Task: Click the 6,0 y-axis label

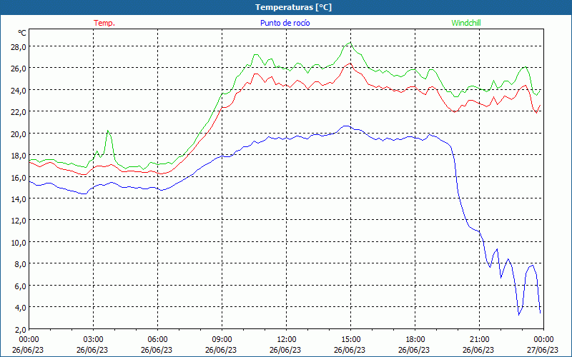Action: click(x=21, y=286)
